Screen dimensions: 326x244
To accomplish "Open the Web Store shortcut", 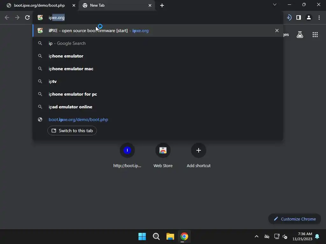I will point(163,155).
